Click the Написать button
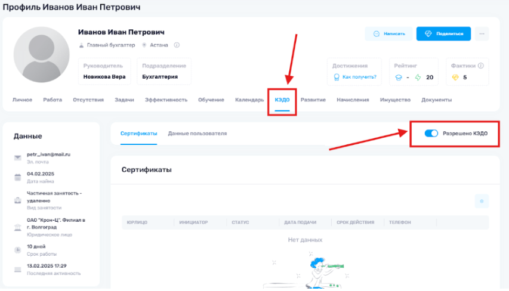 388,34
